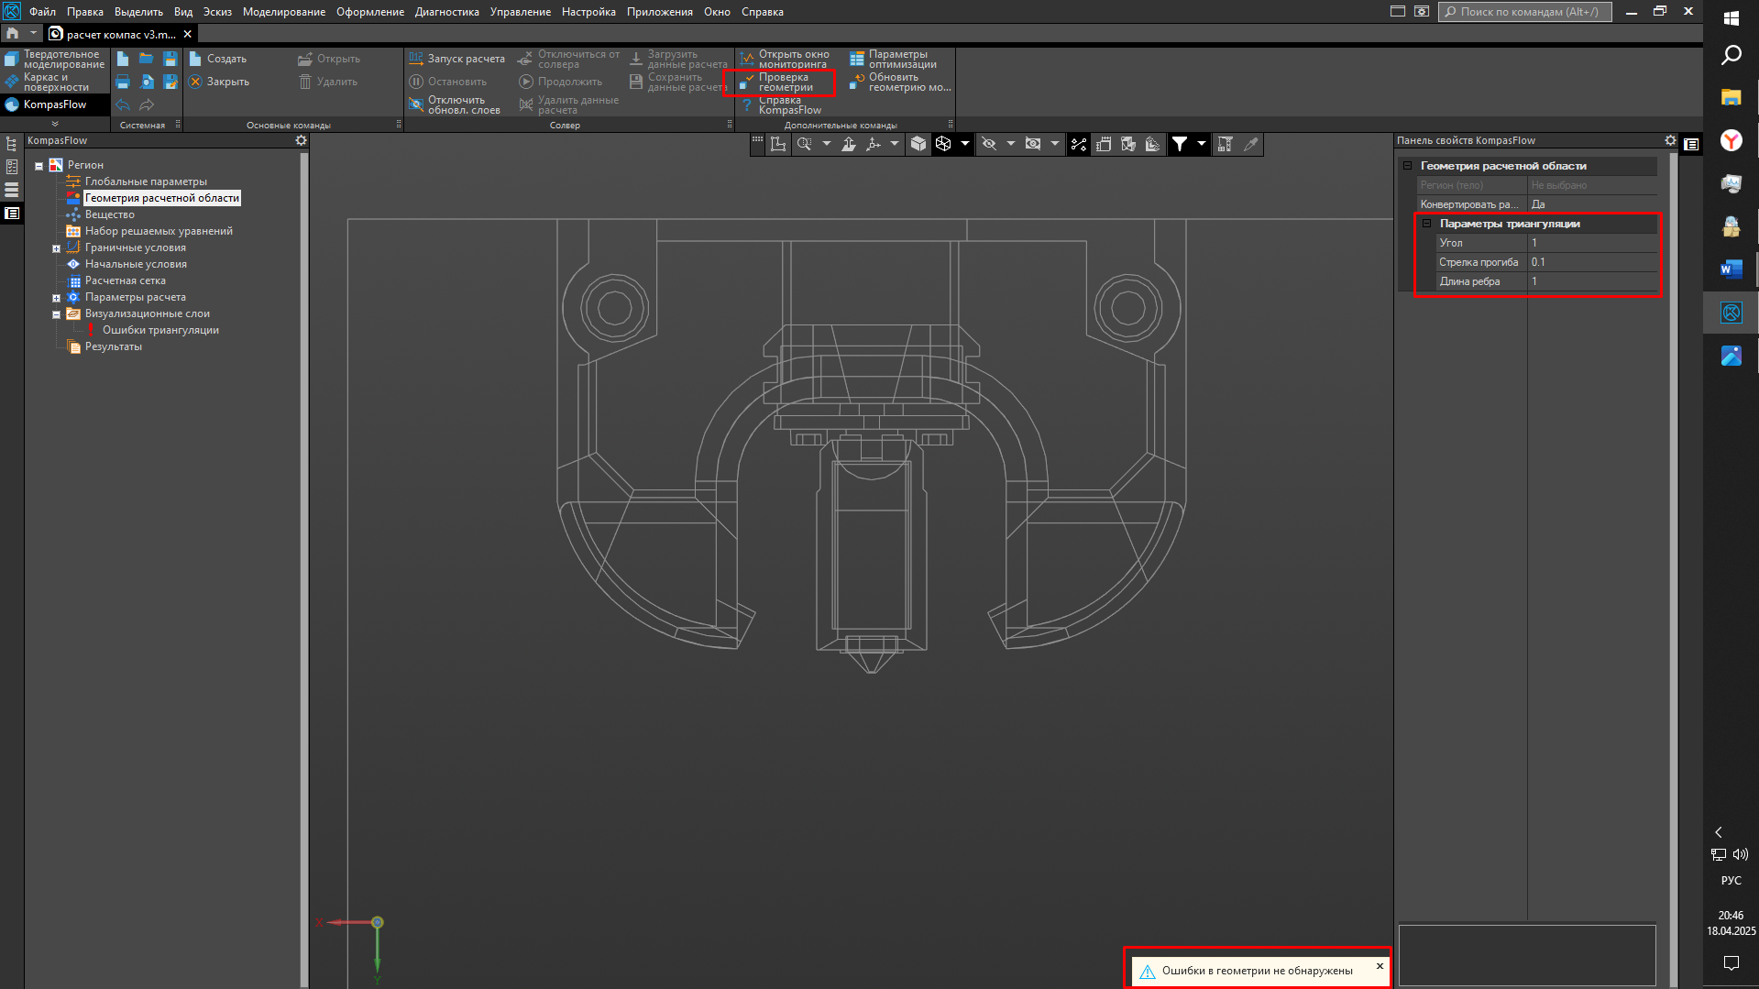Toggle Отключить обновл. слоев option
The height and width of the screenshot is (989, 1759).
[x=456, y=105]
